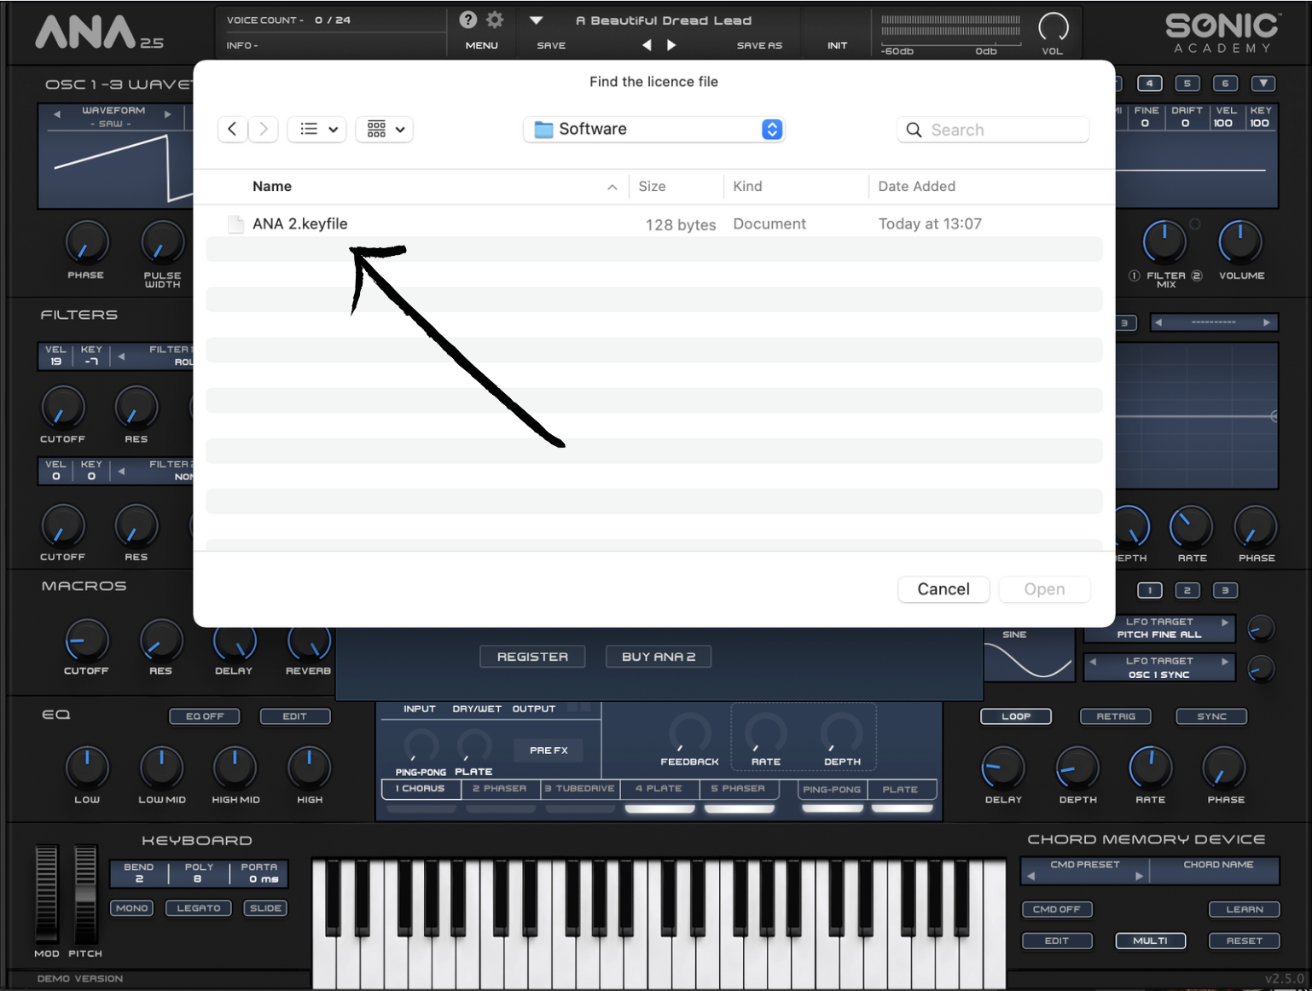This screenshot has width=1312, height=991.
Task: Select the 3 TUBEDRIVE effect tab
Action: (x=580, y=789)
